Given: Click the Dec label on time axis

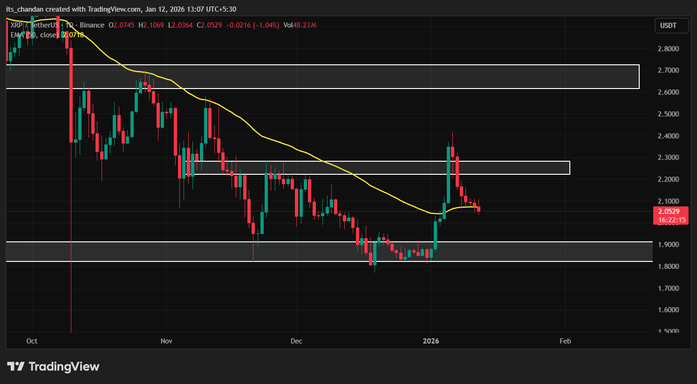Looking at the screenshot, I should click(296, 341).
